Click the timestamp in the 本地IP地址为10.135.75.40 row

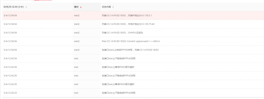tap(10, 24)
